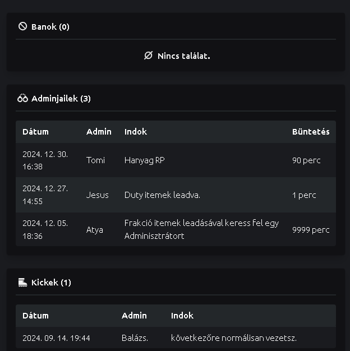
Task: Click the empty-set icon beside Nincs találat
Action: point(148,56)
